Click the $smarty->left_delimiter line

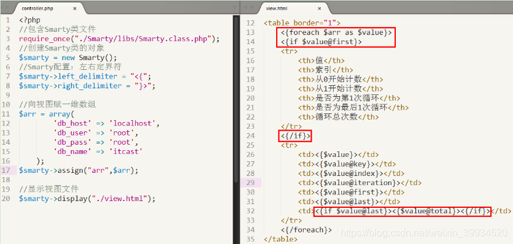click(85, 77)
